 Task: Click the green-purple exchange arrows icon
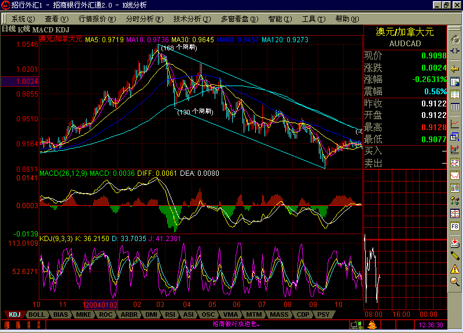pos(455,201)
